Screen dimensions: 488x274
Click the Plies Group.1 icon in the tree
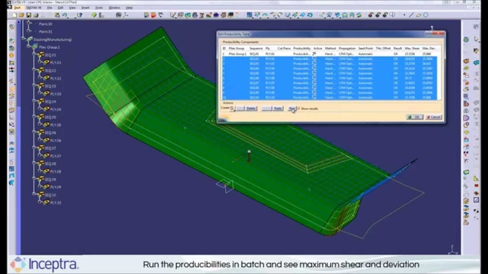pos(35,47)
